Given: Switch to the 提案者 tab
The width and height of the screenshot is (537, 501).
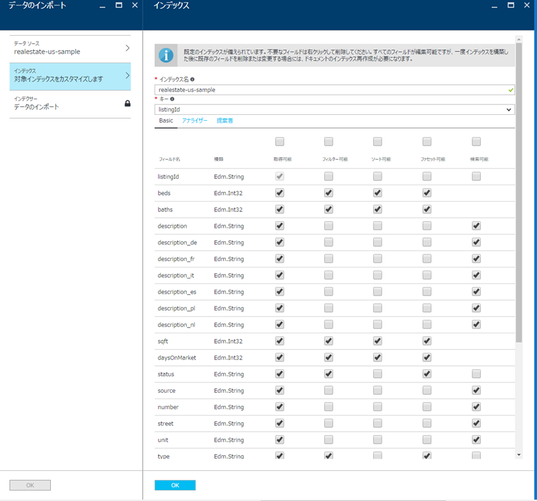Looking at the screenshot, I should (224, 121).
